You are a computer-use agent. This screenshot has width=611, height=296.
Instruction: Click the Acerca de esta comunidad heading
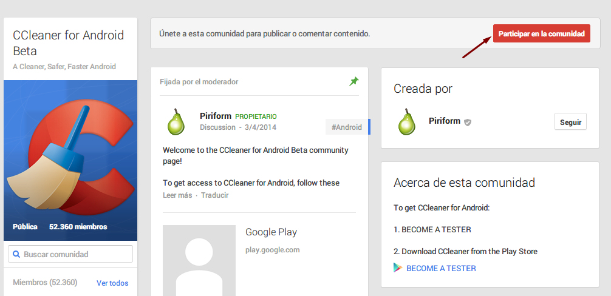[464, 182]
